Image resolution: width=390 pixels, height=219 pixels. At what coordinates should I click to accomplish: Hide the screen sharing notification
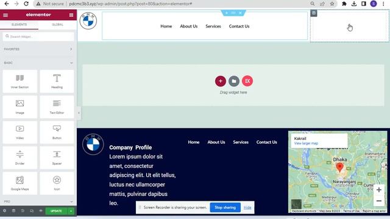[x=247, y=207]
